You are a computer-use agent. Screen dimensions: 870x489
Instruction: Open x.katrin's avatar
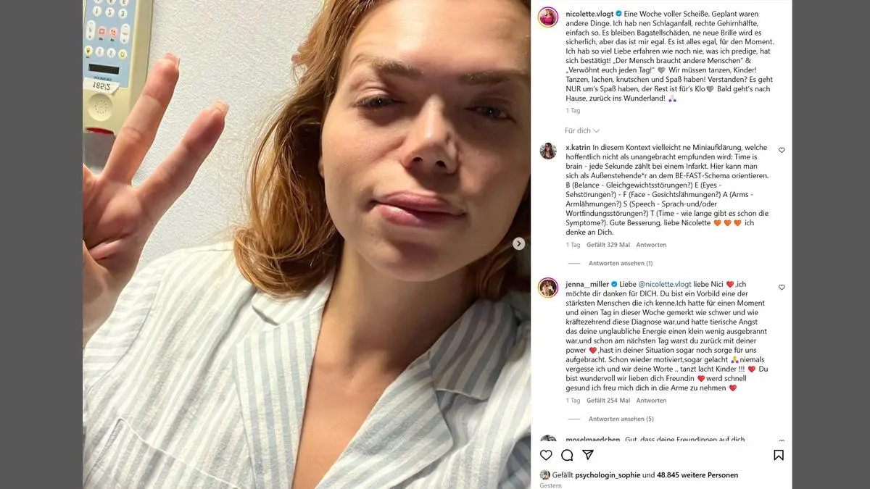click(548, 151)
